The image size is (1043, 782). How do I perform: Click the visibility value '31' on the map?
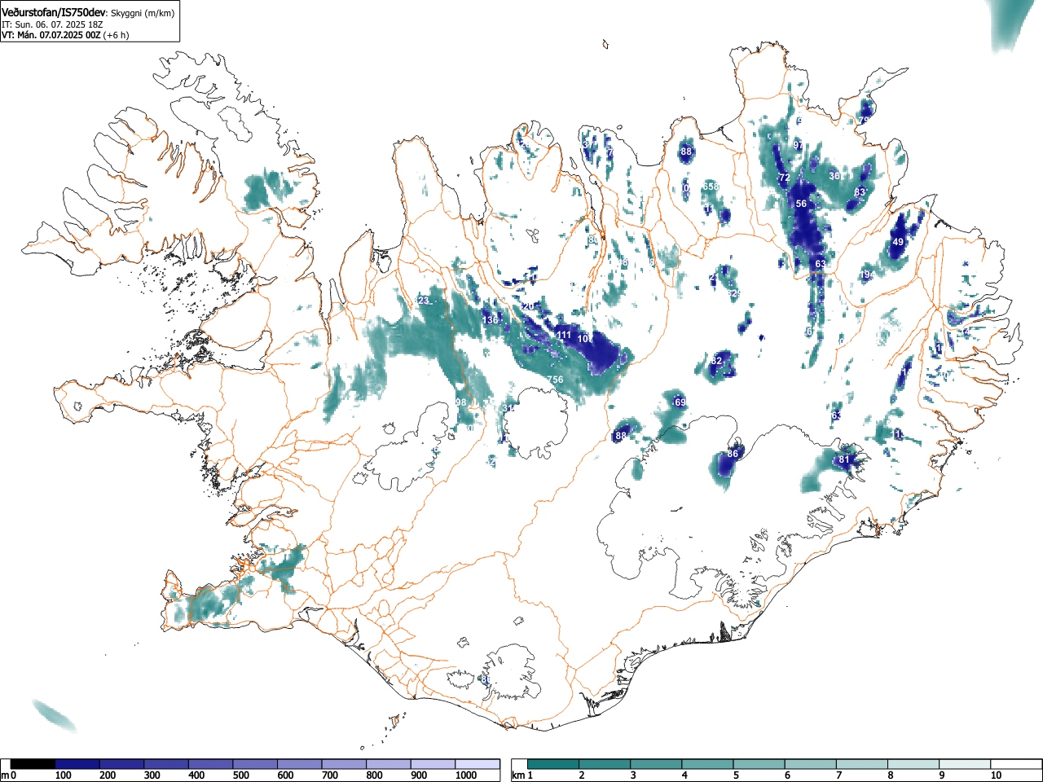(508, 408)
